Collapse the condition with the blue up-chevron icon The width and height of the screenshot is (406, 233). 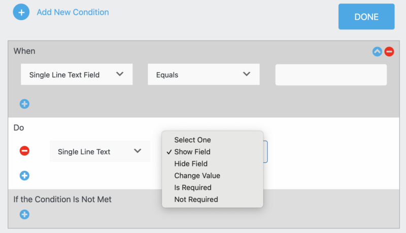(377, 51)
